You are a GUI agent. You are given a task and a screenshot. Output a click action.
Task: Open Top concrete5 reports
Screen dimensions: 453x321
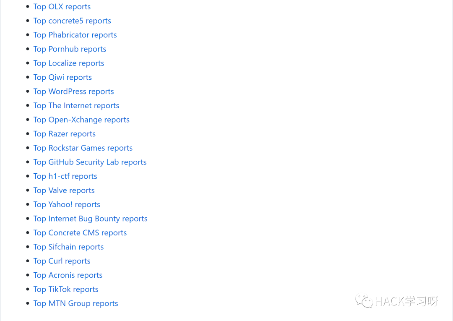coord(72,21)
